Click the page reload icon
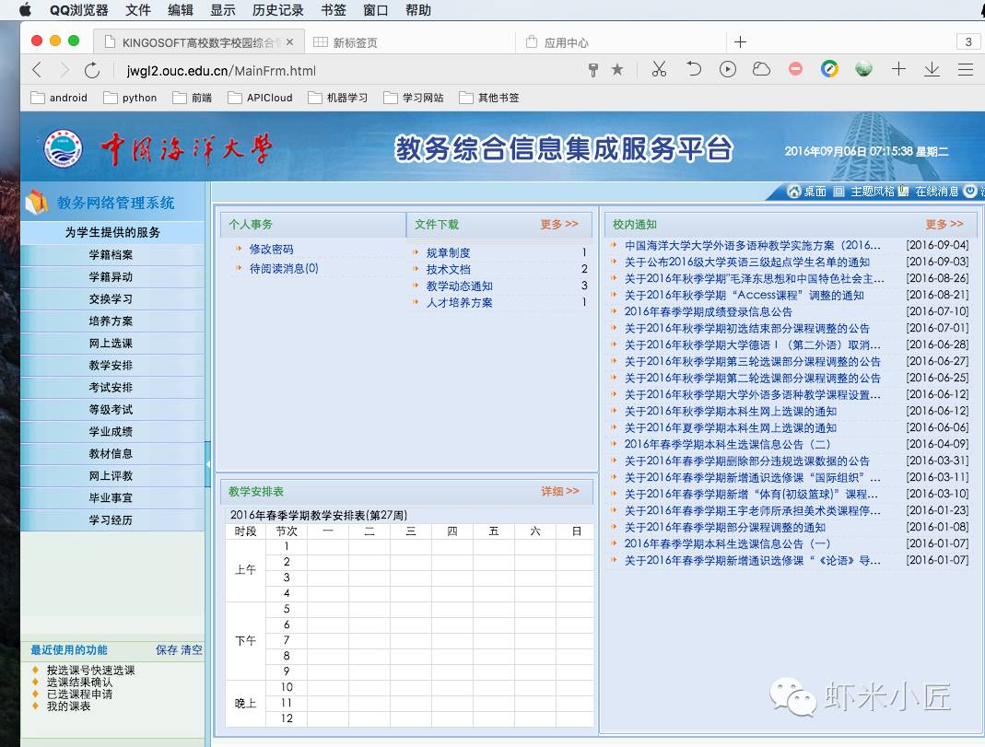Viewport: 985px width, 747px height. [92, 70]
